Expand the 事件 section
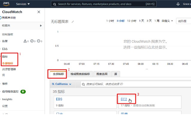 [x=5, y=84]
